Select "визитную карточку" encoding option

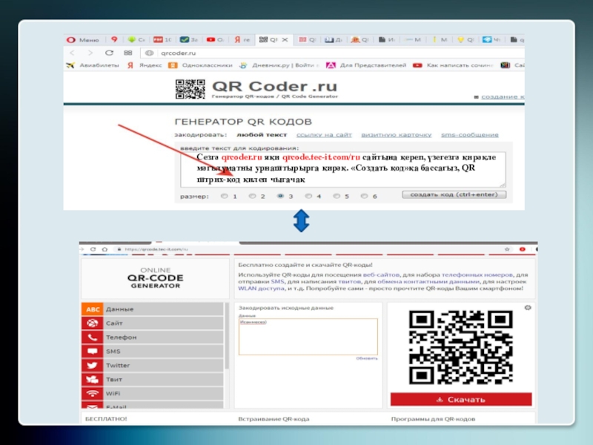click(396, 135)
